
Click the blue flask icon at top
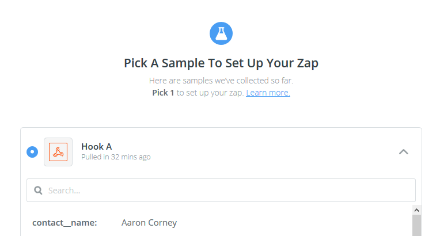[221, 33]
